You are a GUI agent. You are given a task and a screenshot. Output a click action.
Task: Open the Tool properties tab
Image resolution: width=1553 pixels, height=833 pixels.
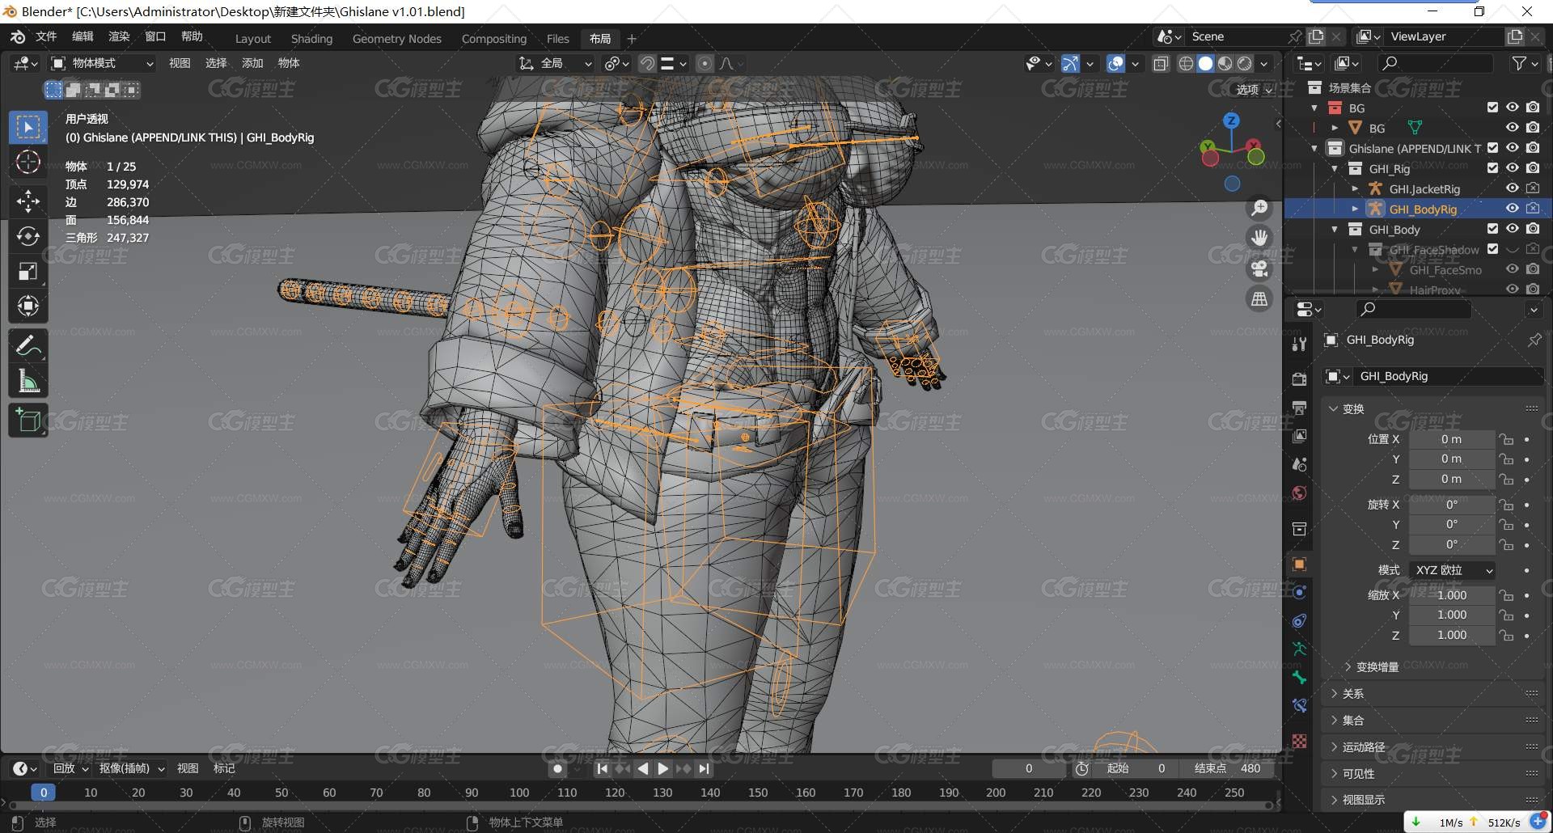pos(1299,344)
